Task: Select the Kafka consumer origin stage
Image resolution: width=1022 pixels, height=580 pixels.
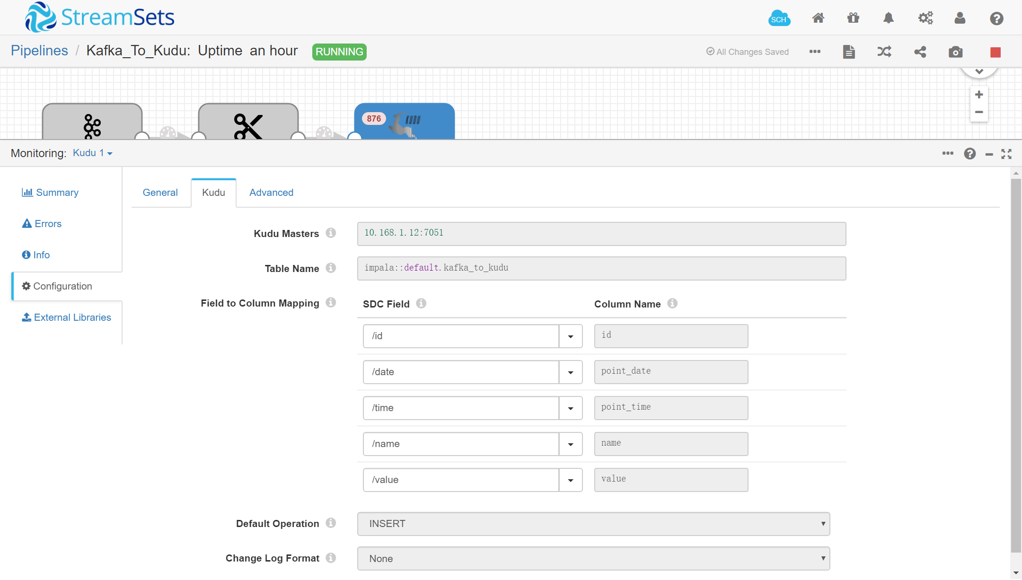Action: 92,123
